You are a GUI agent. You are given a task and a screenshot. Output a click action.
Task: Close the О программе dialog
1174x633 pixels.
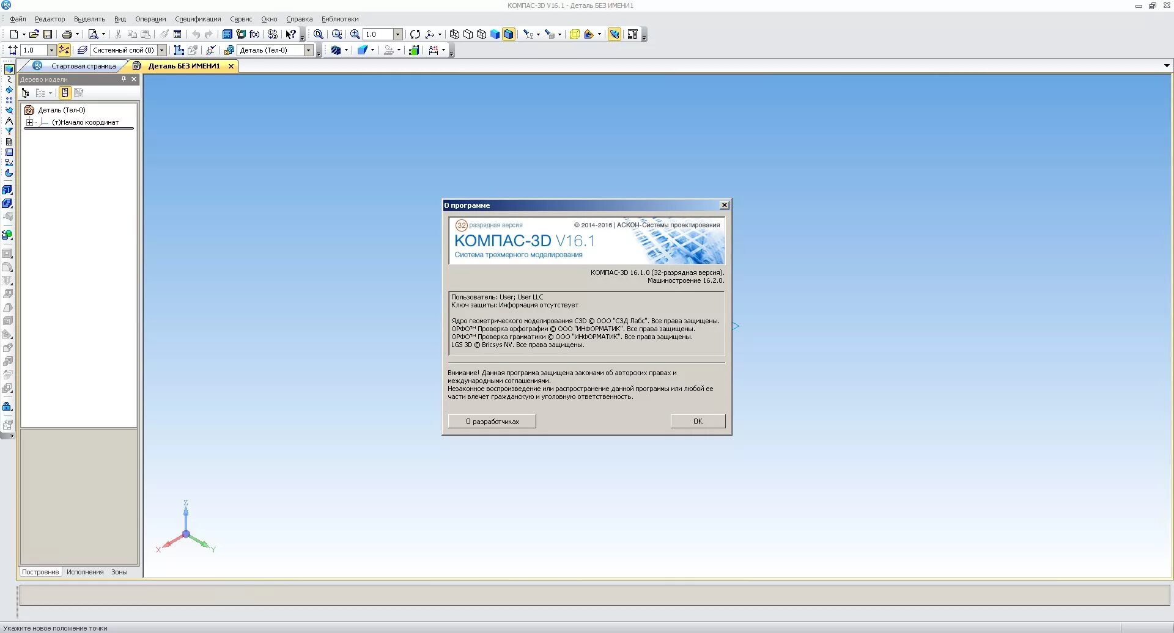coord(724,205)
